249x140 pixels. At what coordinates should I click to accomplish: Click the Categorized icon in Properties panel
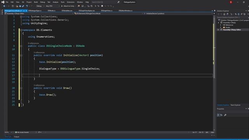[x=218, y=115]
